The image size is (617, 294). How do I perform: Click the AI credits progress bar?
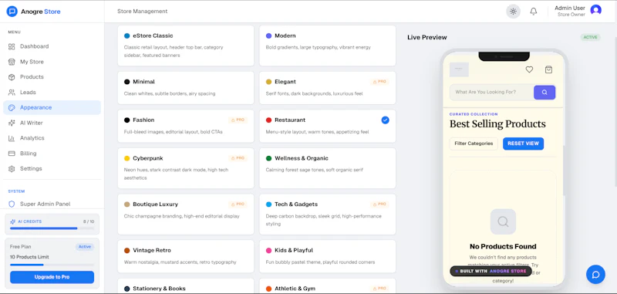pyautogui.click(x=52, y=228)
